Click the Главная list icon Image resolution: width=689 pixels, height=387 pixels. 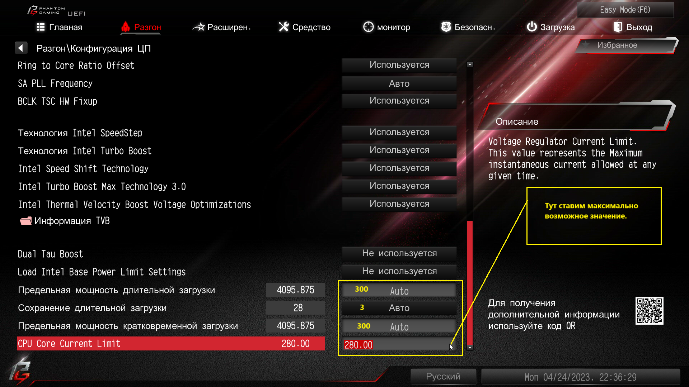pos(41,27)
